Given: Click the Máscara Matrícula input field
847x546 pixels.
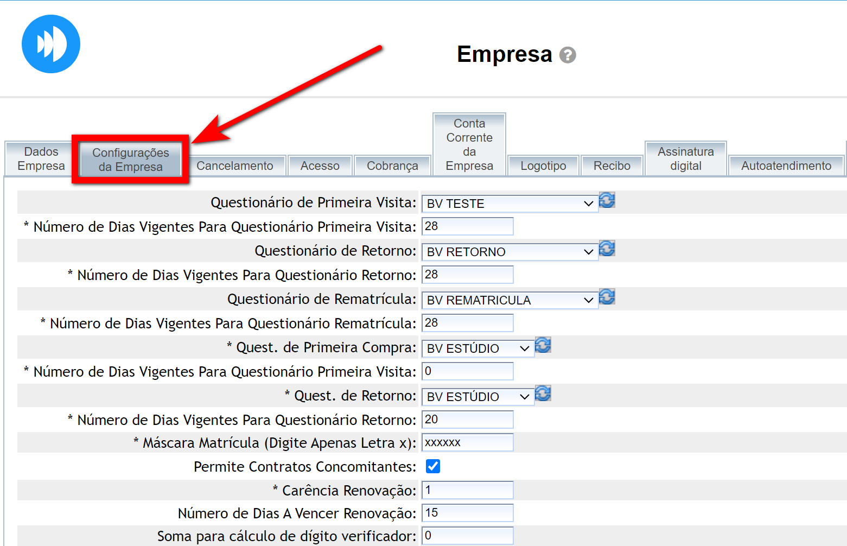Looking at the screenshot, I should tap(468, 442).
